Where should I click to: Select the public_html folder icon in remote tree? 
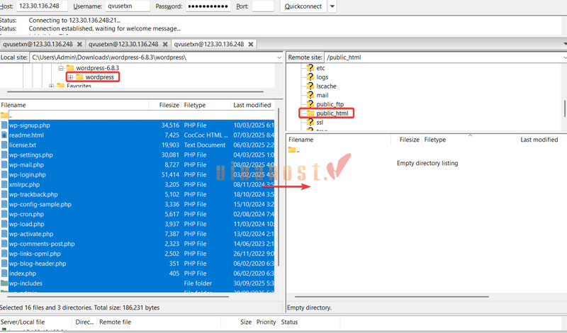310,113
